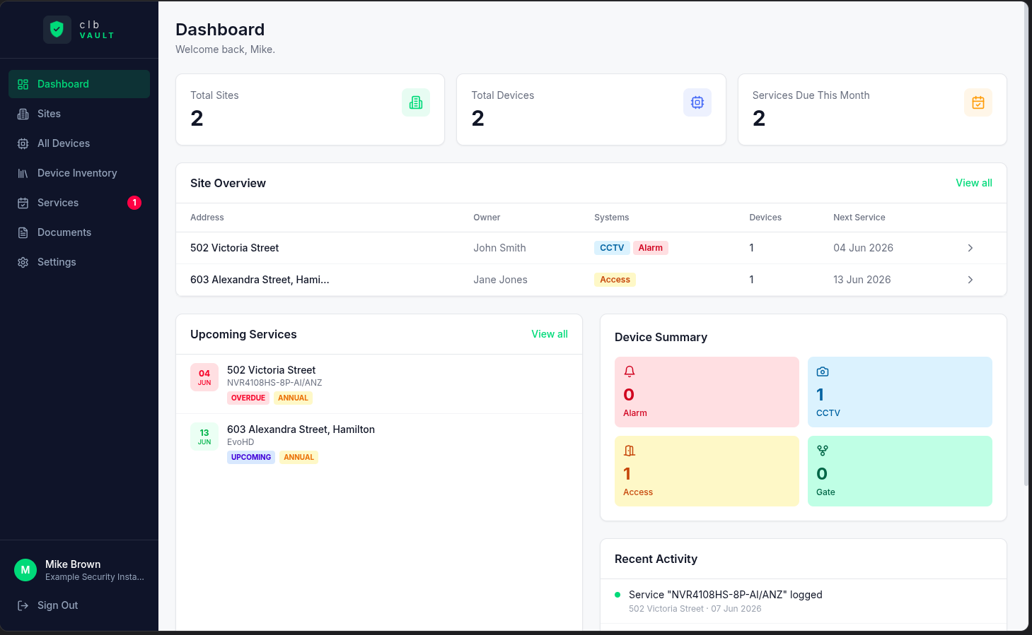This screenshot has width=1032, height=635.
Task: Click the Sign Out arrow icon
Action: (23, 605)
